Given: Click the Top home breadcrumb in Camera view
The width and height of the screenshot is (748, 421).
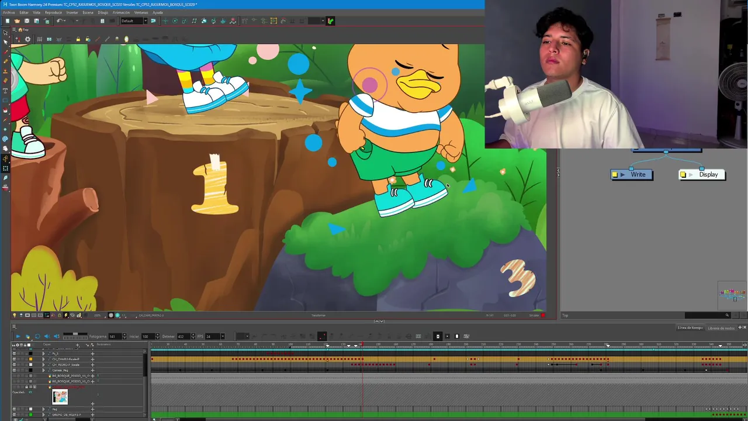Looking at the screenshot, I should pos(23,30).
